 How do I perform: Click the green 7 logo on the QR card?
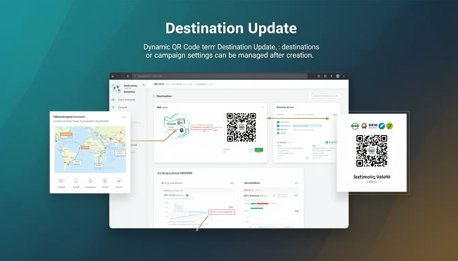(x=390, y=126)
